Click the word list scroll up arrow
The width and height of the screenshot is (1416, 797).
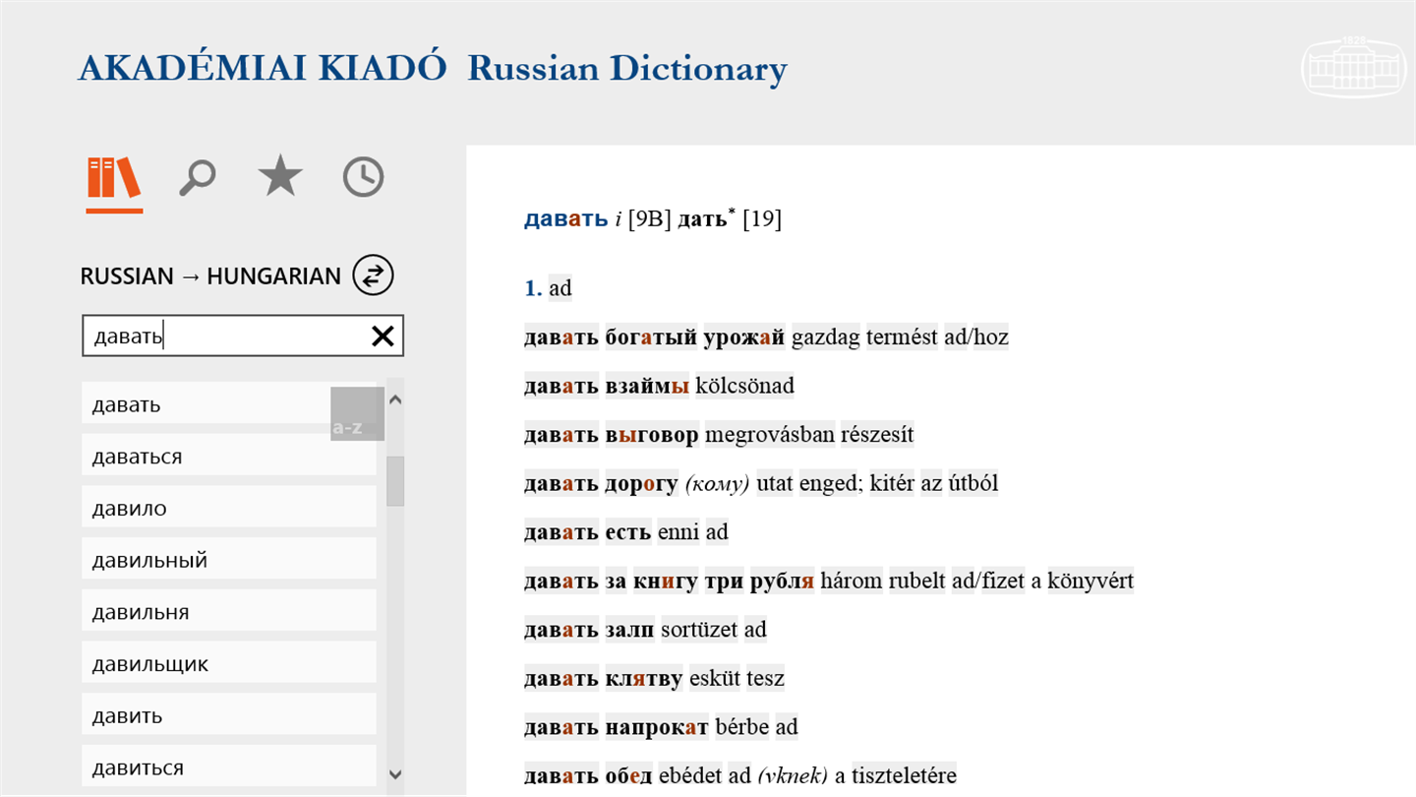[395, 399]
